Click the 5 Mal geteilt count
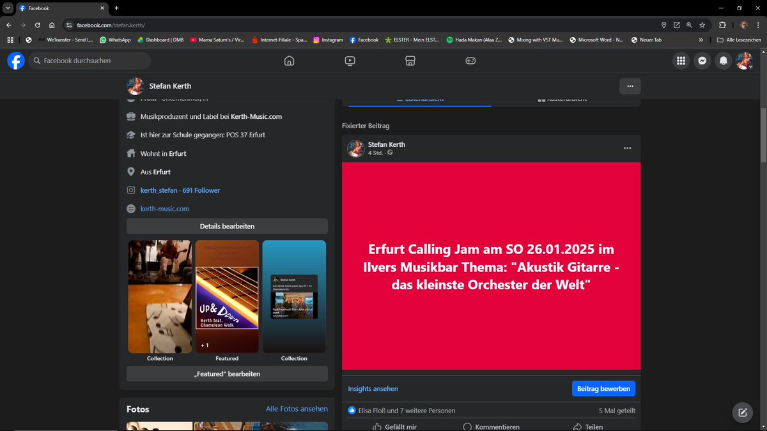The image size is (767, 431). (617, 411)
